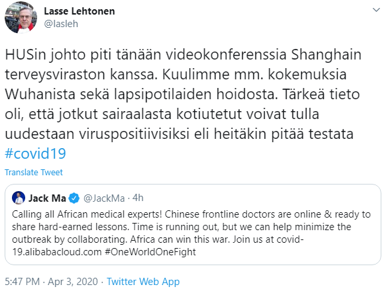This screenshot has height=291, width=386.
Task: Open Jack Ma's small avatar
Action: [x=19, y=198]
